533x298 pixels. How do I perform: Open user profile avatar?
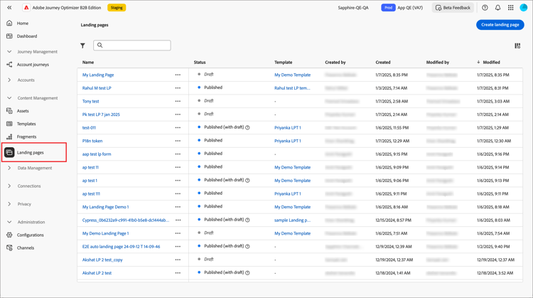point(523,8)
